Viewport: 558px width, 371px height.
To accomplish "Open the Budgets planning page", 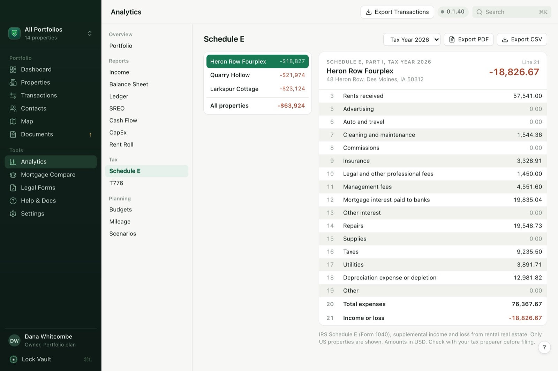I will (146, 210).
